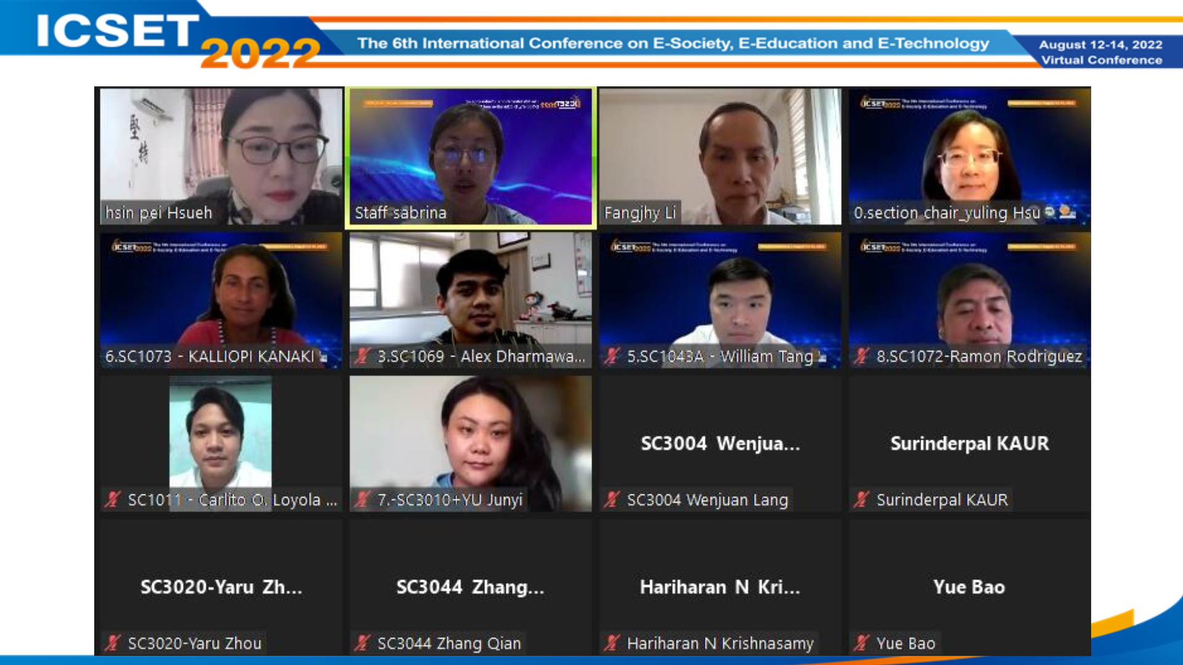This screenshot has height=665, width=1183.
Task: Click muted mic icon beside Alex Dharmawan
Action: click(x=362, y=356)
